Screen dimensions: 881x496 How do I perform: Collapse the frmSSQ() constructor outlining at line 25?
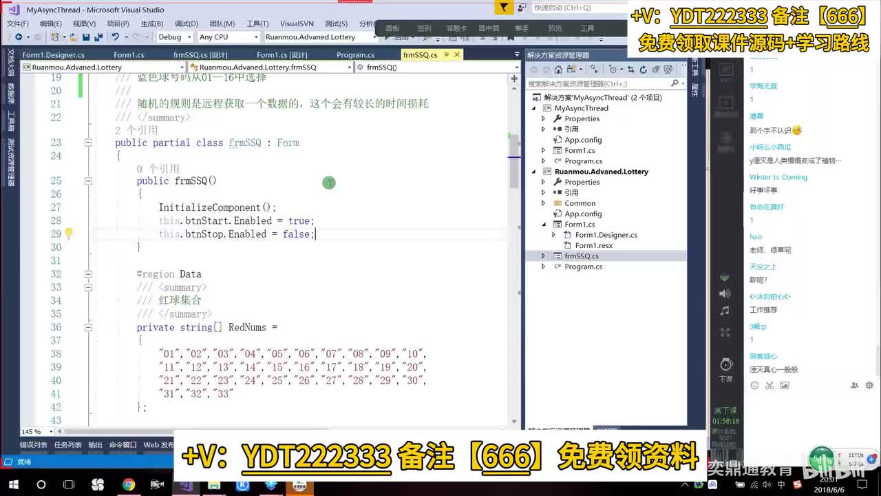click(88, 180)
